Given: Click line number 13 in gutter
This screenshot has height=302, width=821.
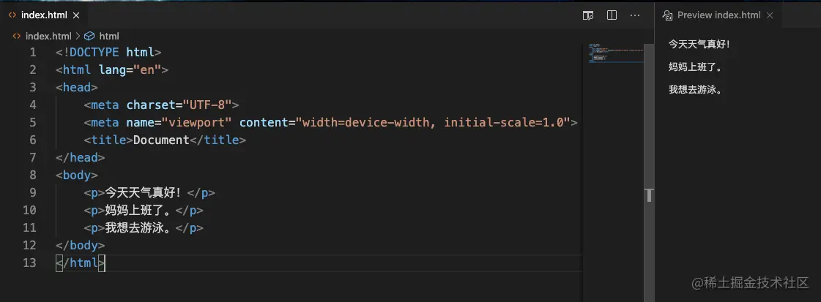Looking at the screenshot, I should coord(30,263).
